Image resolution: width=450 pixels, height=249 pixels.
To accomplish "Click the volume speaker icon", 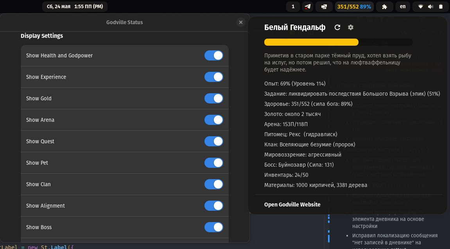I will pos(431,7).
